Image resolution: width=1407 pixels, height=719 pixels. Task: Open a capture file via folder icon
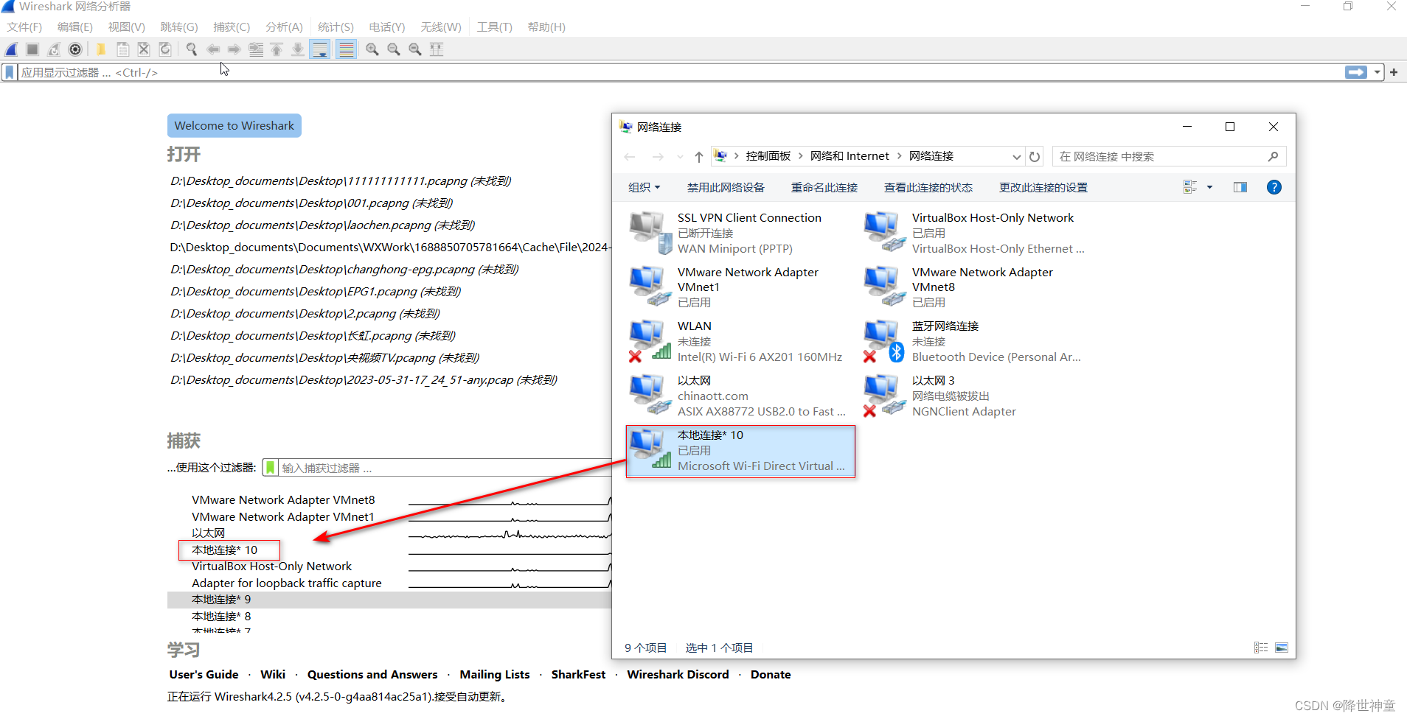[x=101, y=49]
